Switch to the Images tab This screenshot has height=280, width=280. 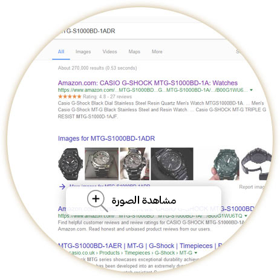(83, 51)
